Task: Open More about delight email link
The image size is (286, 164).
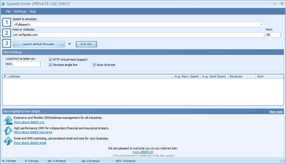Action: (x=30, y=143)
